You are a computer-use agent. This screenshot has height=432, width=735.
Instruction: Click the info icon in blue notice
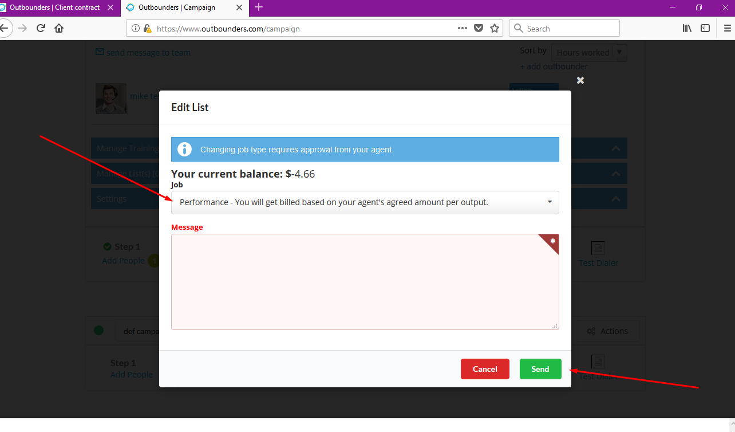[184, 150]
